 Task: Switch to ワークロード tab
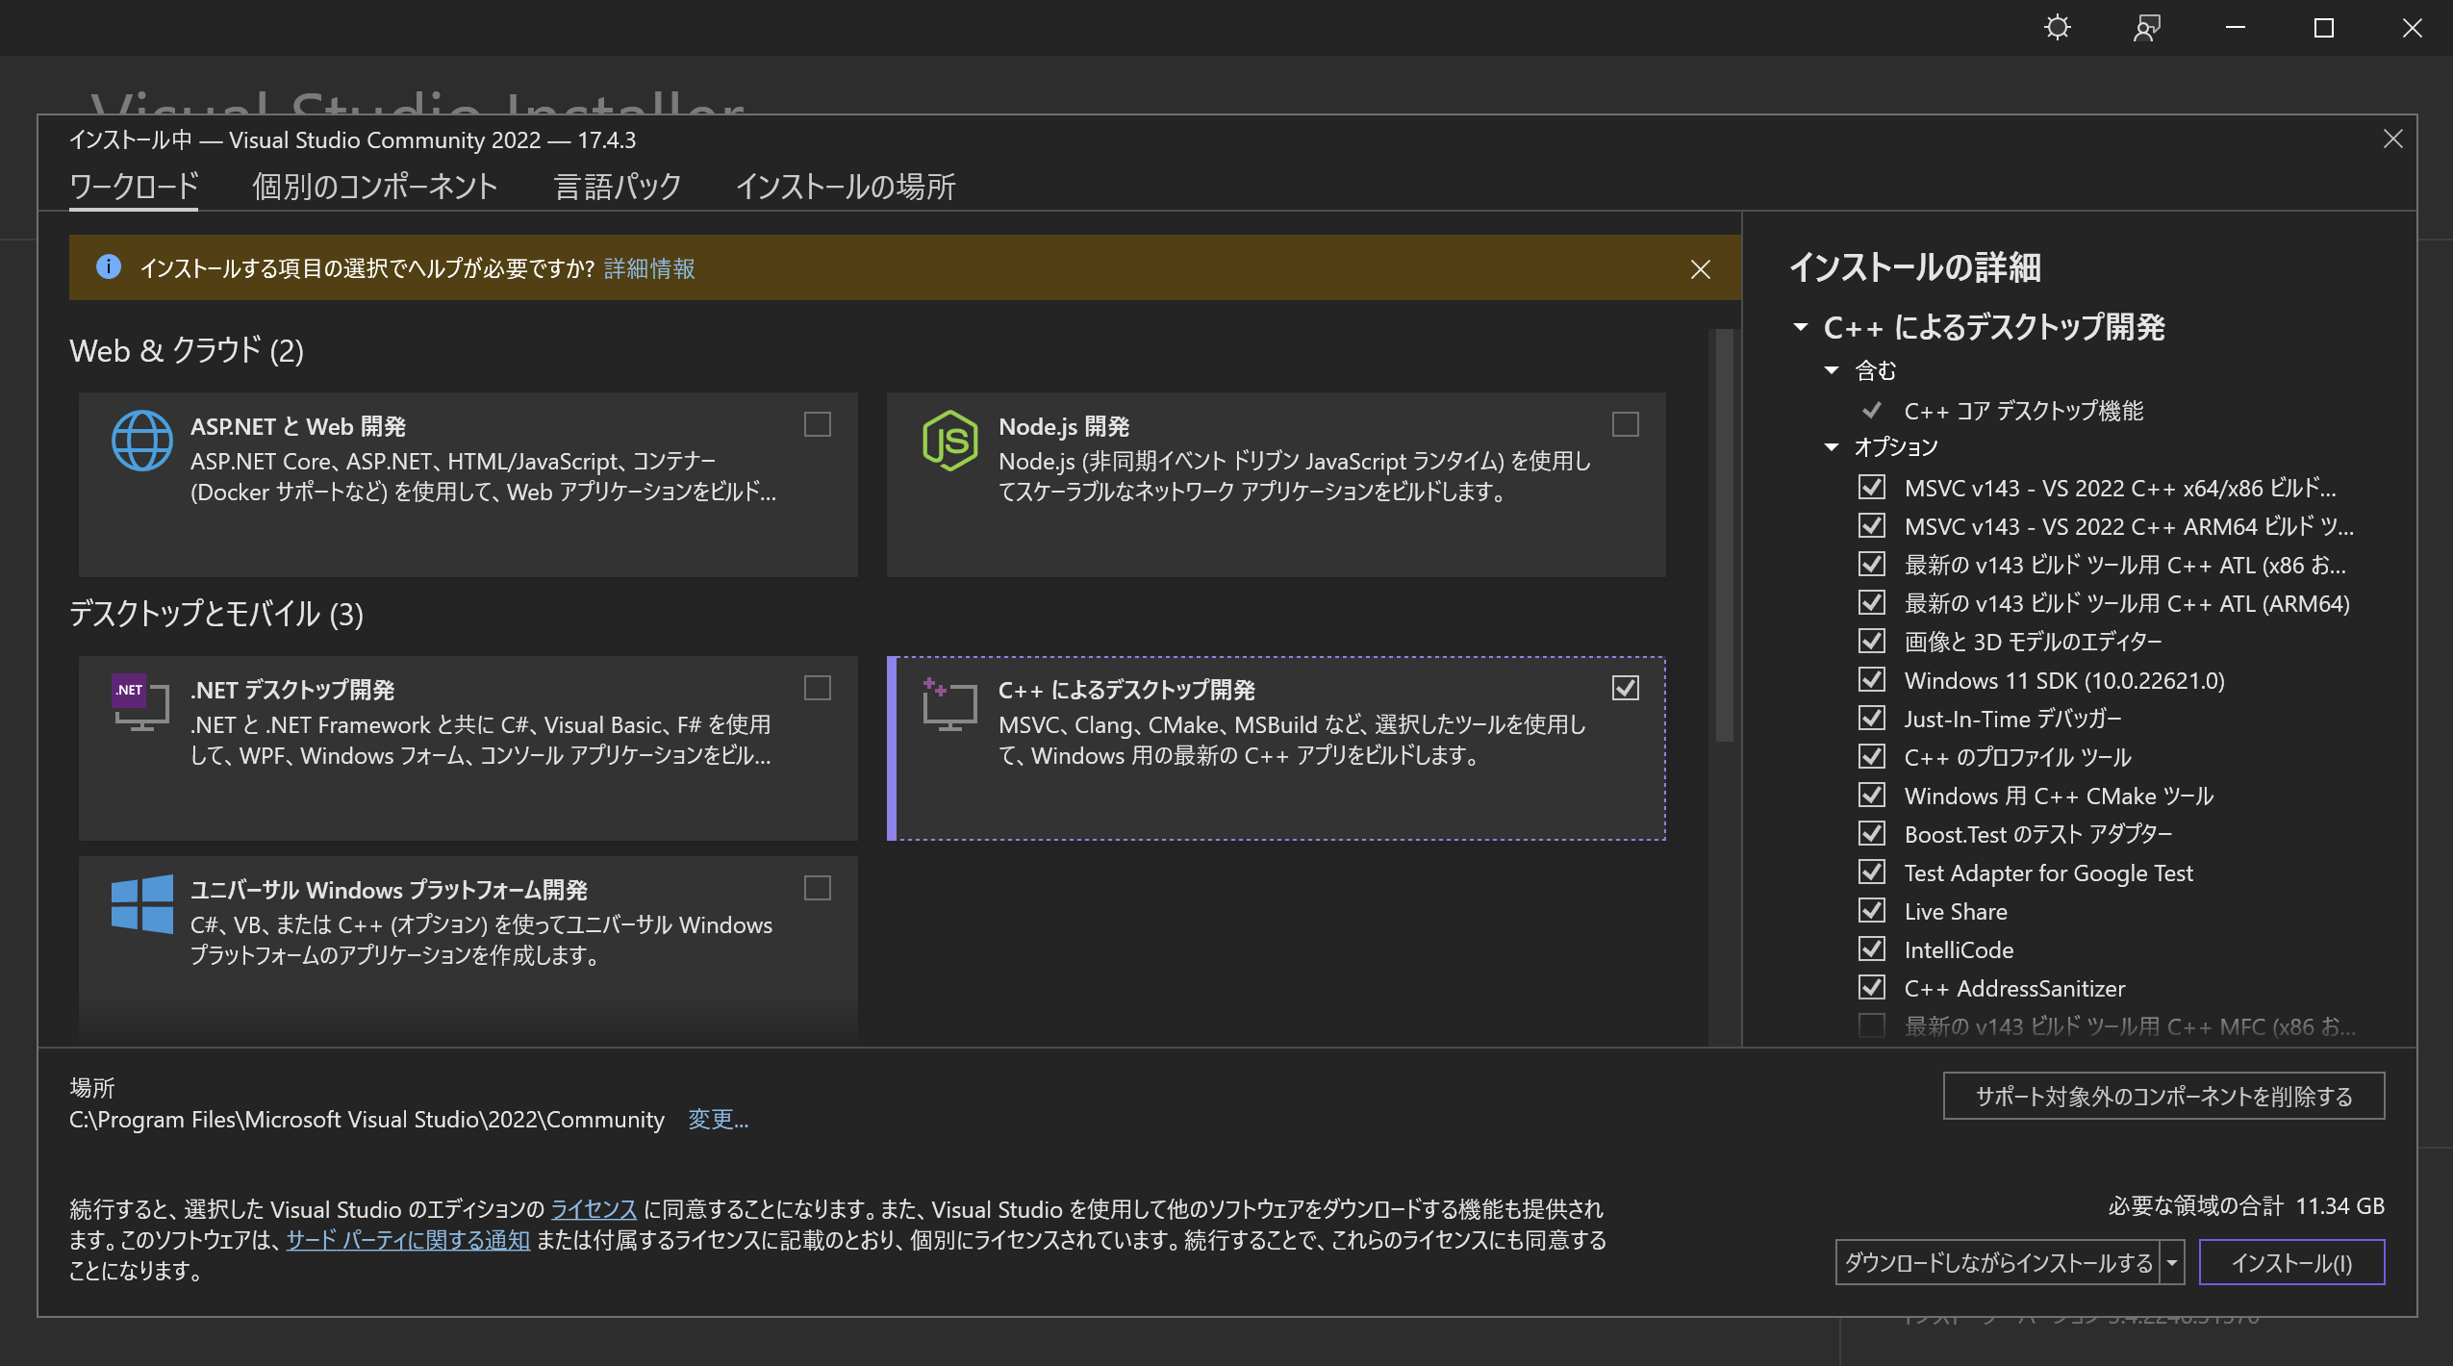click(134, 186)
